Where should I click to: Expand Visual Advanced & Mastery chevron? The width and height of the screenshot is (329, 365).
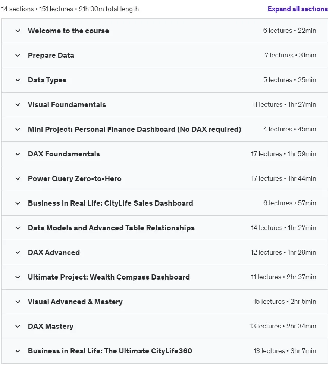tap(18, 302)
